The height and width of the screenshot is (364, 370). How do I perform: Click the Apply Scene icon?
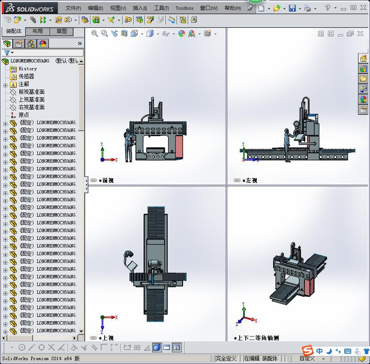(x=192, y=33)
